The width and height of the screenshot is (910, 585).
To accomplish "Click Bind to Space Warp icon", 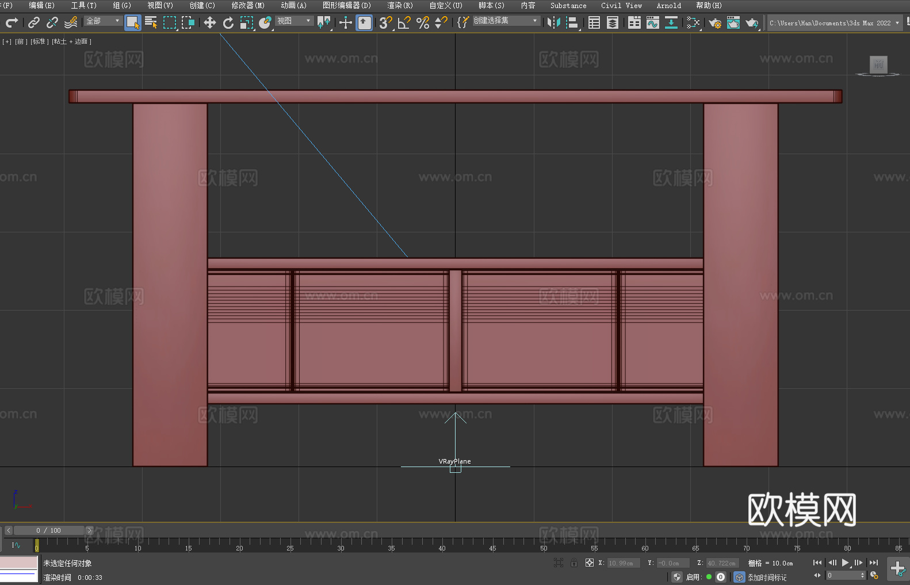I will (x=71, y=22).
